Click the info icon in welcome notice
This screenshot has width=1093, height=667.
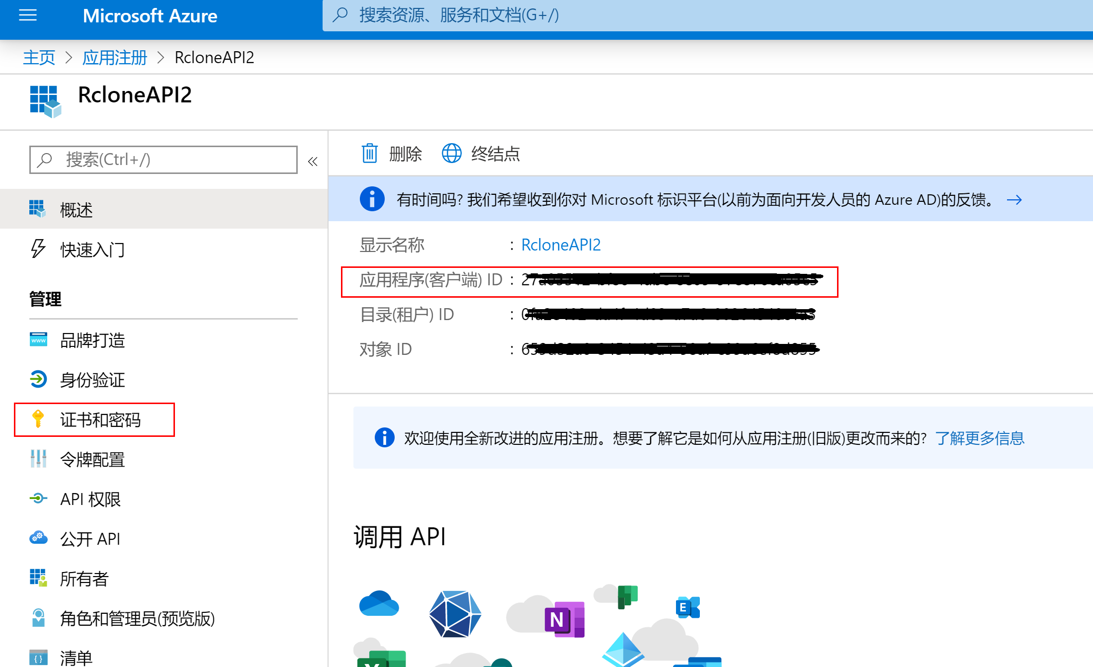(x=384, y=438)
